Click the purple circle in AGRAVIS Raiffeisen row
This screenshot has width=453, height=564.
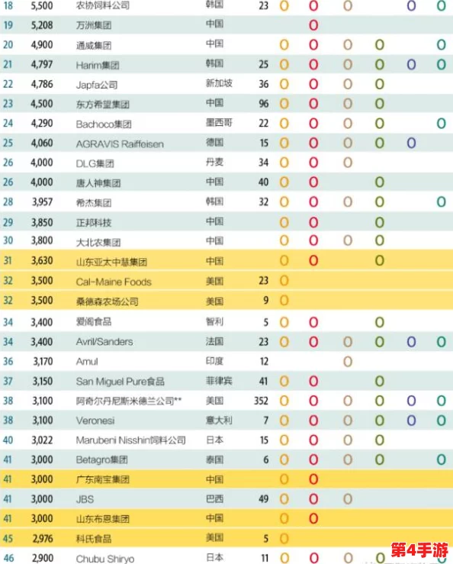coord(411,143)
